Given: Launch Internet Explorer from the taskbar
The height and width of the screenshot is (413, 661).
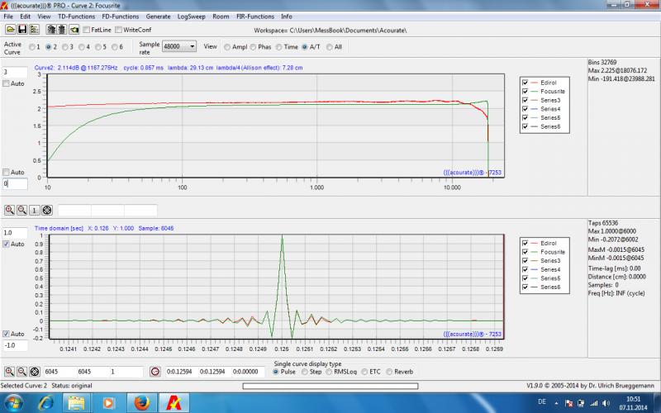Looking at the screenshot, I should [45, 403].
